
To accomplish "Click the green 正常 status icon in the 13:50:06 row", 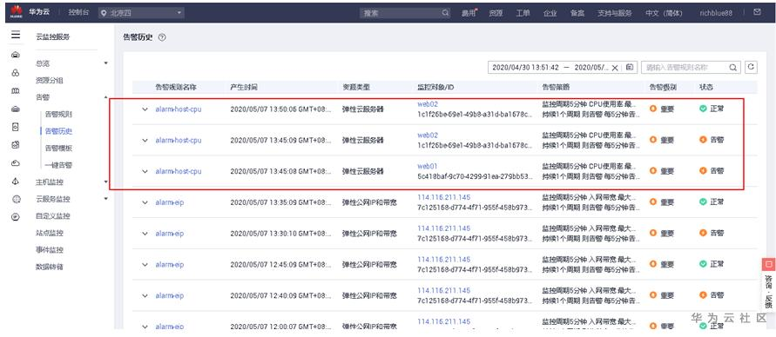I will coord(703,109).
